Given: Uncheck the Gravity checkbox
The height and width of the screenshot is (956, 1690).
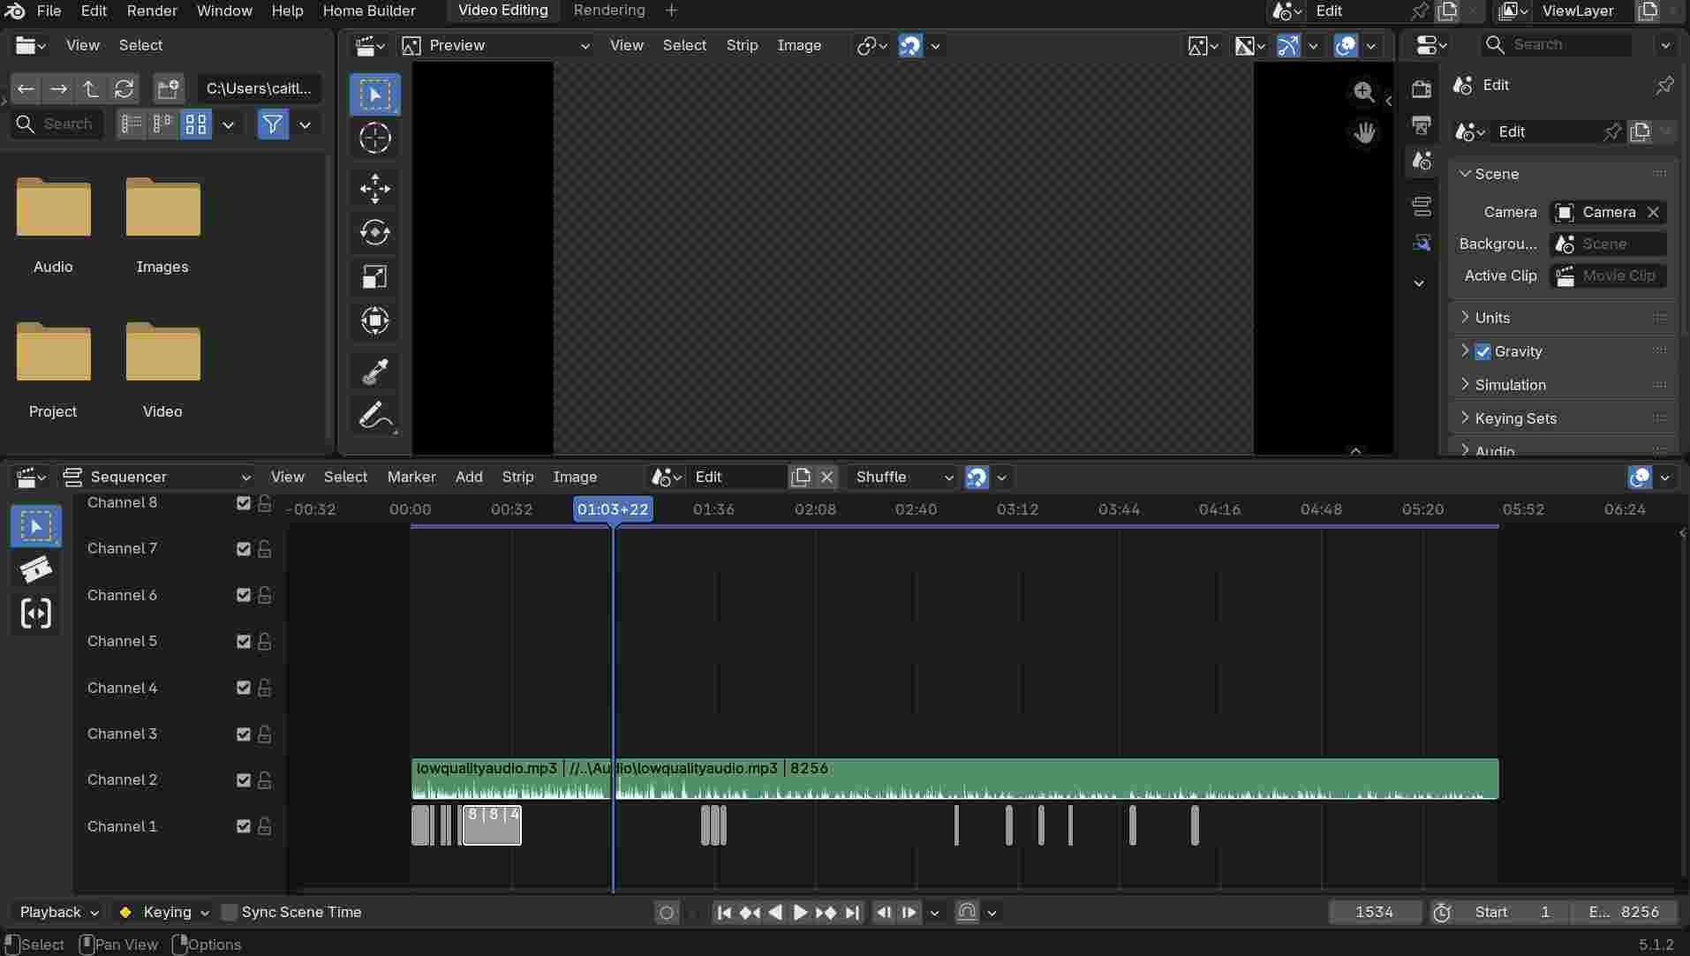Looking at the screenshot, I should pos(1483,351).
